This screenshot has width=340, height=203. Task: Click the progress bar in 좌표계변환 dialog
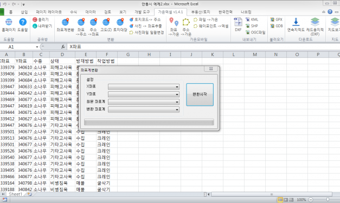coord(149,122)
